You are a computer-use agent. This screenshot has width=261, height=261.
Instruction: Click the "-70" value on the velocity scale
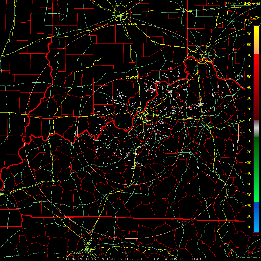(x=248, y=206)
